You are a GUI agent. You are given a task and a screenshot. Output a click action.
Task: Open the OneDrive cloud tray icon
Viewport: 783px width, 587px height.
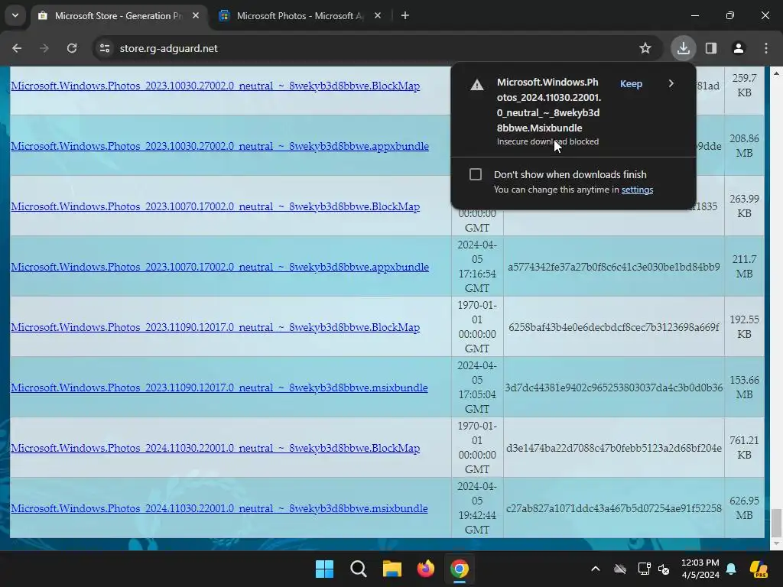click(x=620, y=569)
